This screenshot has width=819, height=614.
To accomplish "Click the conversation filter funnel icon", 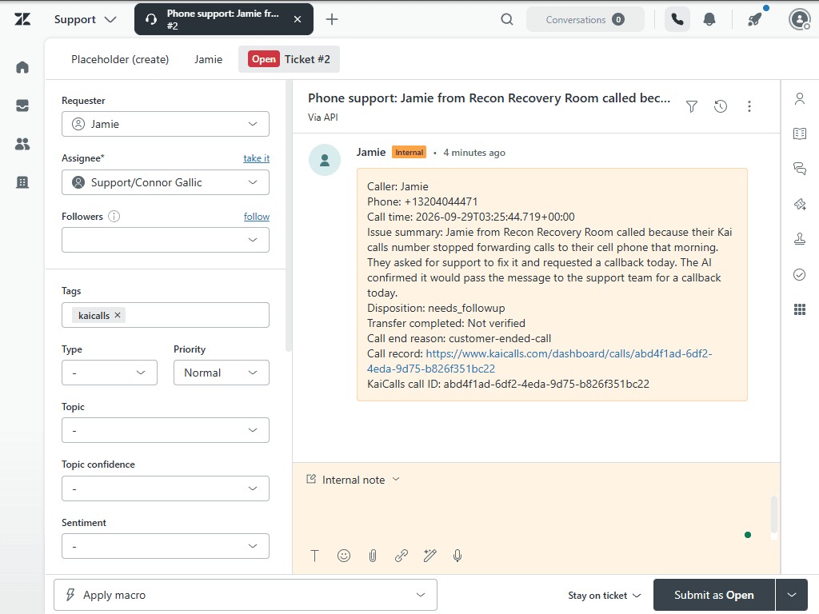I will click(692, 106).
